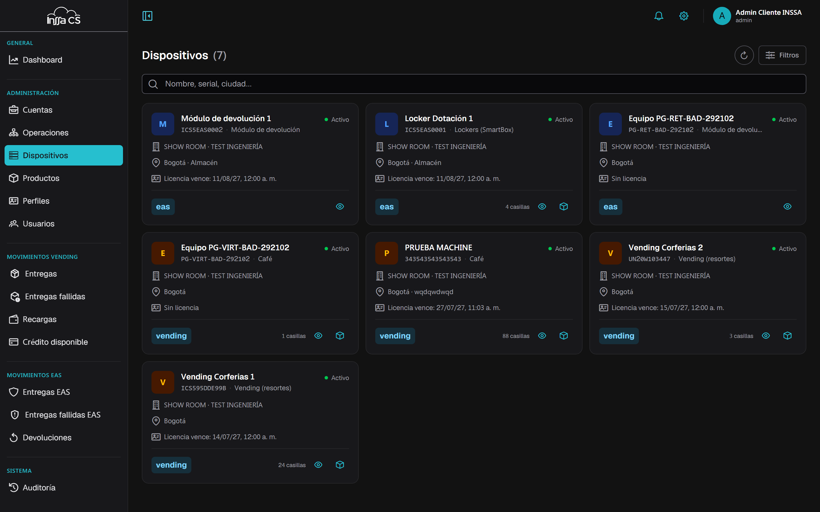View Módulo de devolución 1 eye icon

[x=340, y=207]
